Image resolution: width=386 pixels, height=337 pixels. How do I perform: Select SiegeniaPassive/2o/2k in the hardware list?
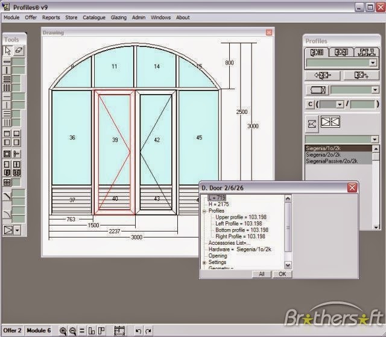(338, 161)
